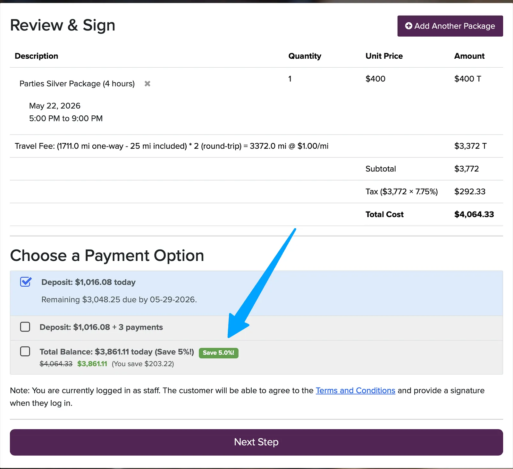The image size is (513, 469).
Task: Click the Quantity column header
Action: 305,56
